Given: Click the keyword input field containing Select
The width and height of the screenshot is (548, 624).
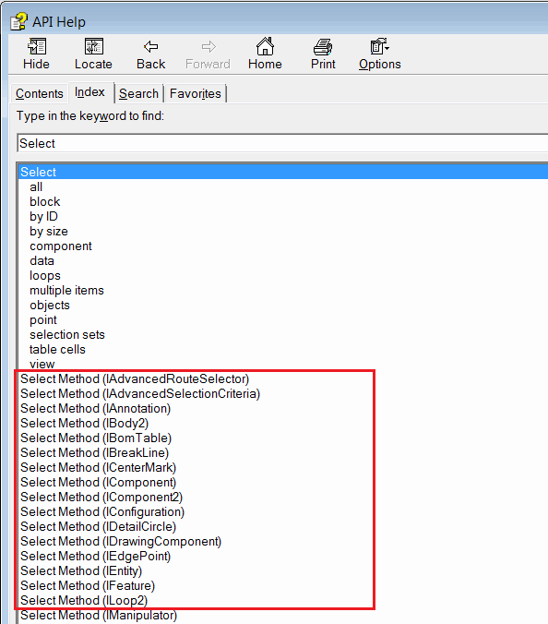Looking at the screenshot, I should pos(282,143).
